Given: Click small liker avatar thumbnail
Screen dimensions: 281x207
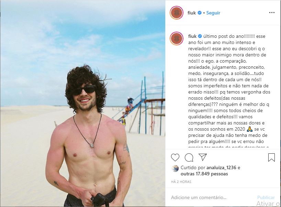Looking at the screenshot, I should (x=175, y=168).
